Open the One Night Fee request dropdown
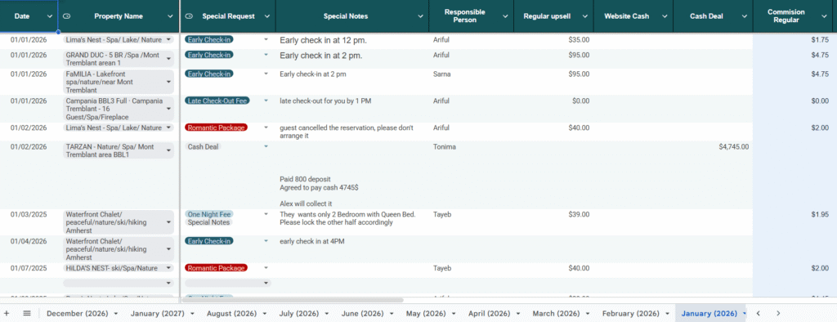The image size is (837, 322). 266,214
